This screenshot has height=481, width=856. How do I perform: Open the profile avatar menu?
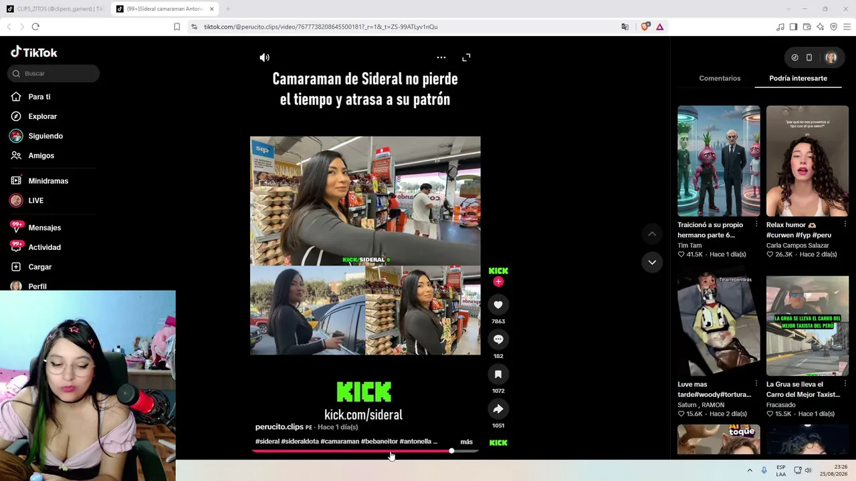click(x=831, y=57)
